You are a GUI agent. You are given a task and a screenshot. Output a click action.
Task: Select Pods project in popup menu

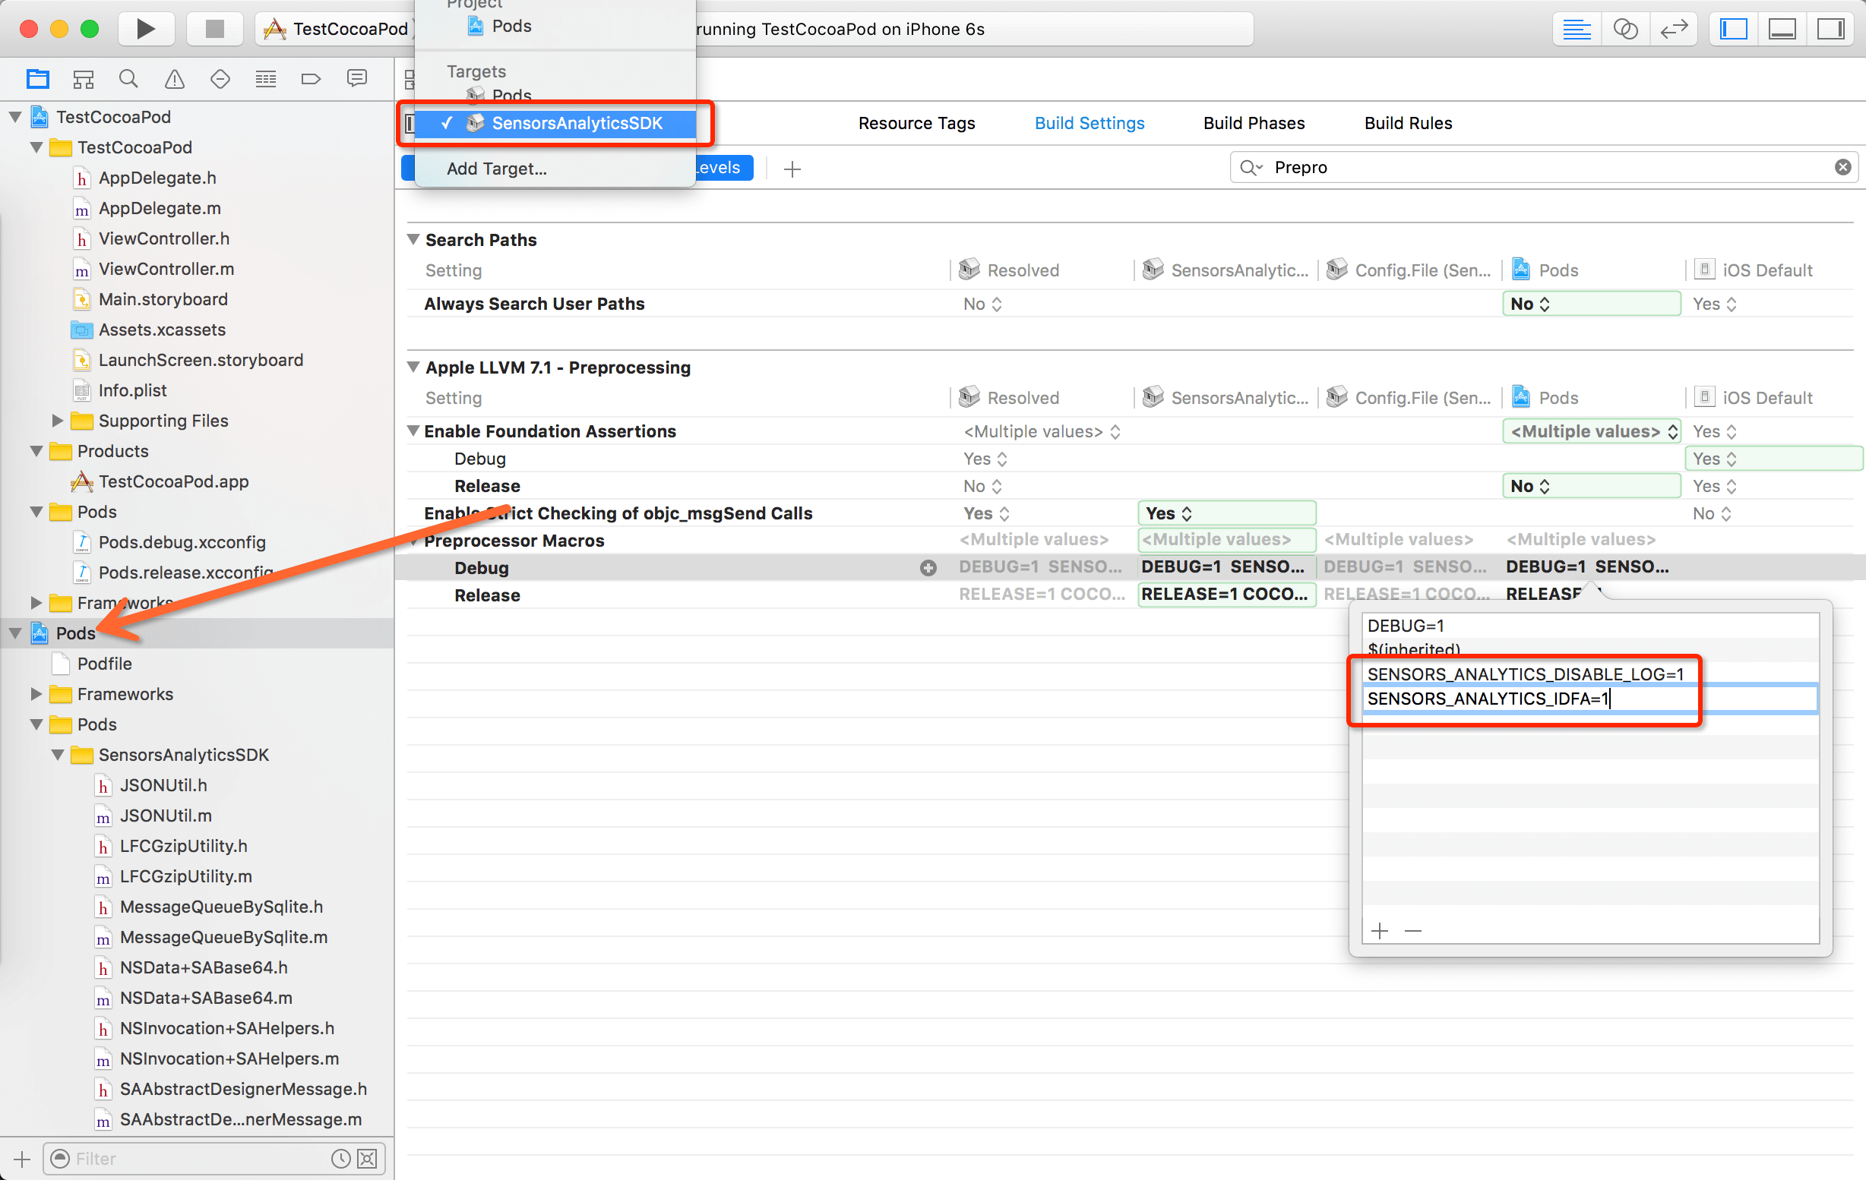pos(511,27)
